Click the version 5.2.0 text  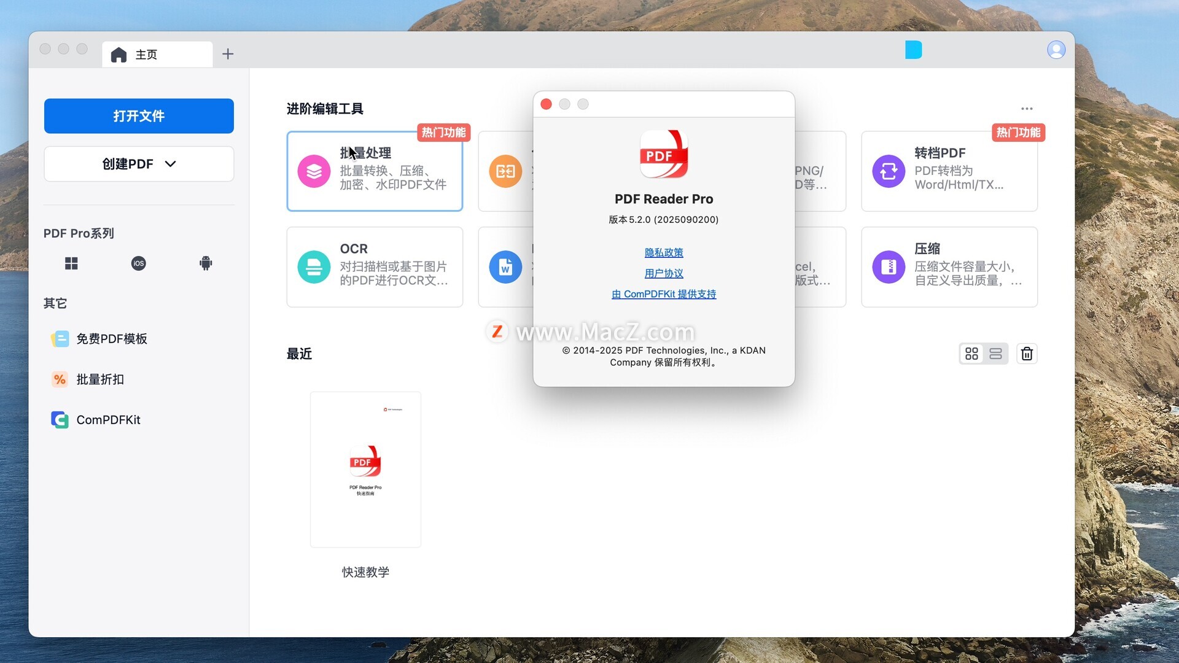(663, 220)
